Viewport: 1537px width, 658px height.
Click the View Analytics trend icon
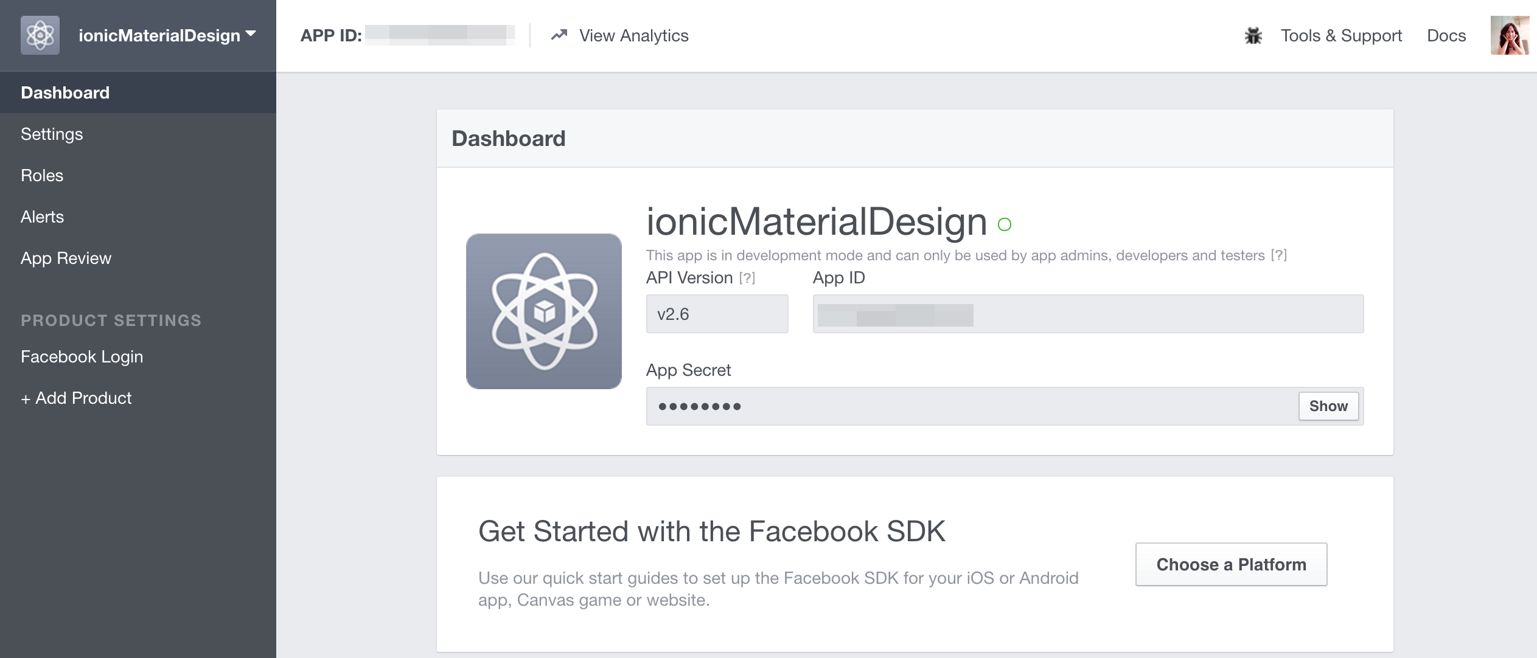coord(559,35)
